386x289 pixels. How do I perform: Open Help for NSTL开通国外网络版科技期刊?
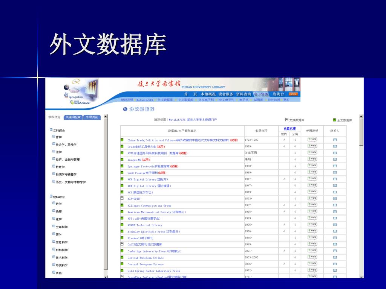(x=312, y=152)
